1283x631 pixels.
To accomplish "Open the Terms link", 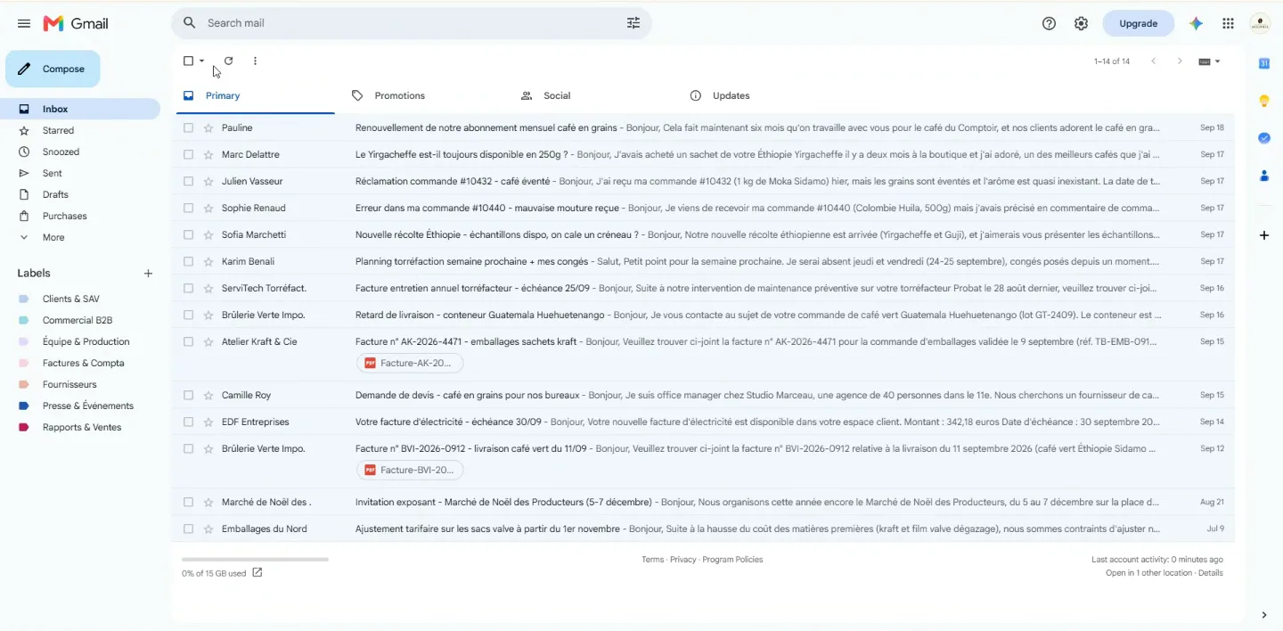I will 652,560.
